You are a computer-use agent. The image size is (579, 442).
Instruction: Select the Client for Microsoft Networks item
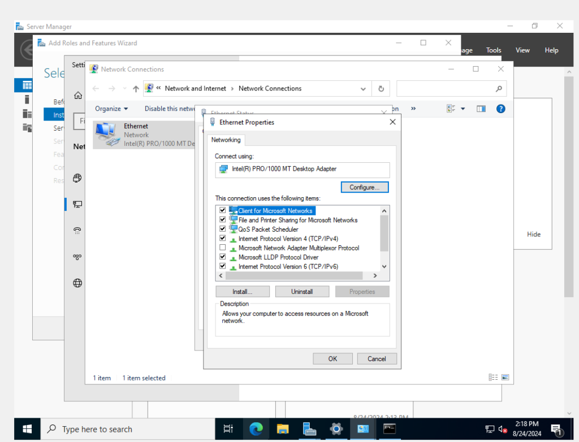coord(275,211)
